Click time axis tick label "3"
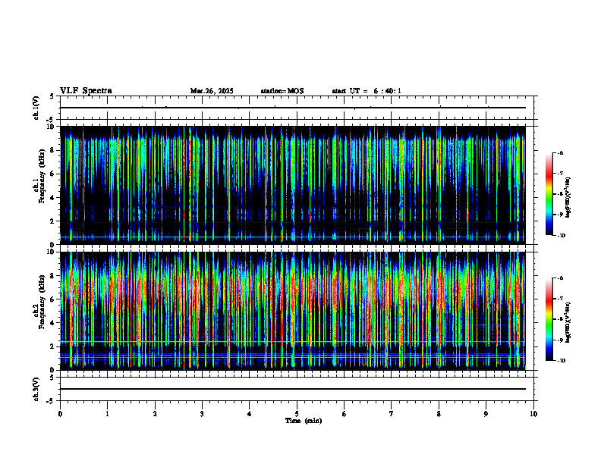Viewport: 601px width, 464px height. tap(202, 414)
